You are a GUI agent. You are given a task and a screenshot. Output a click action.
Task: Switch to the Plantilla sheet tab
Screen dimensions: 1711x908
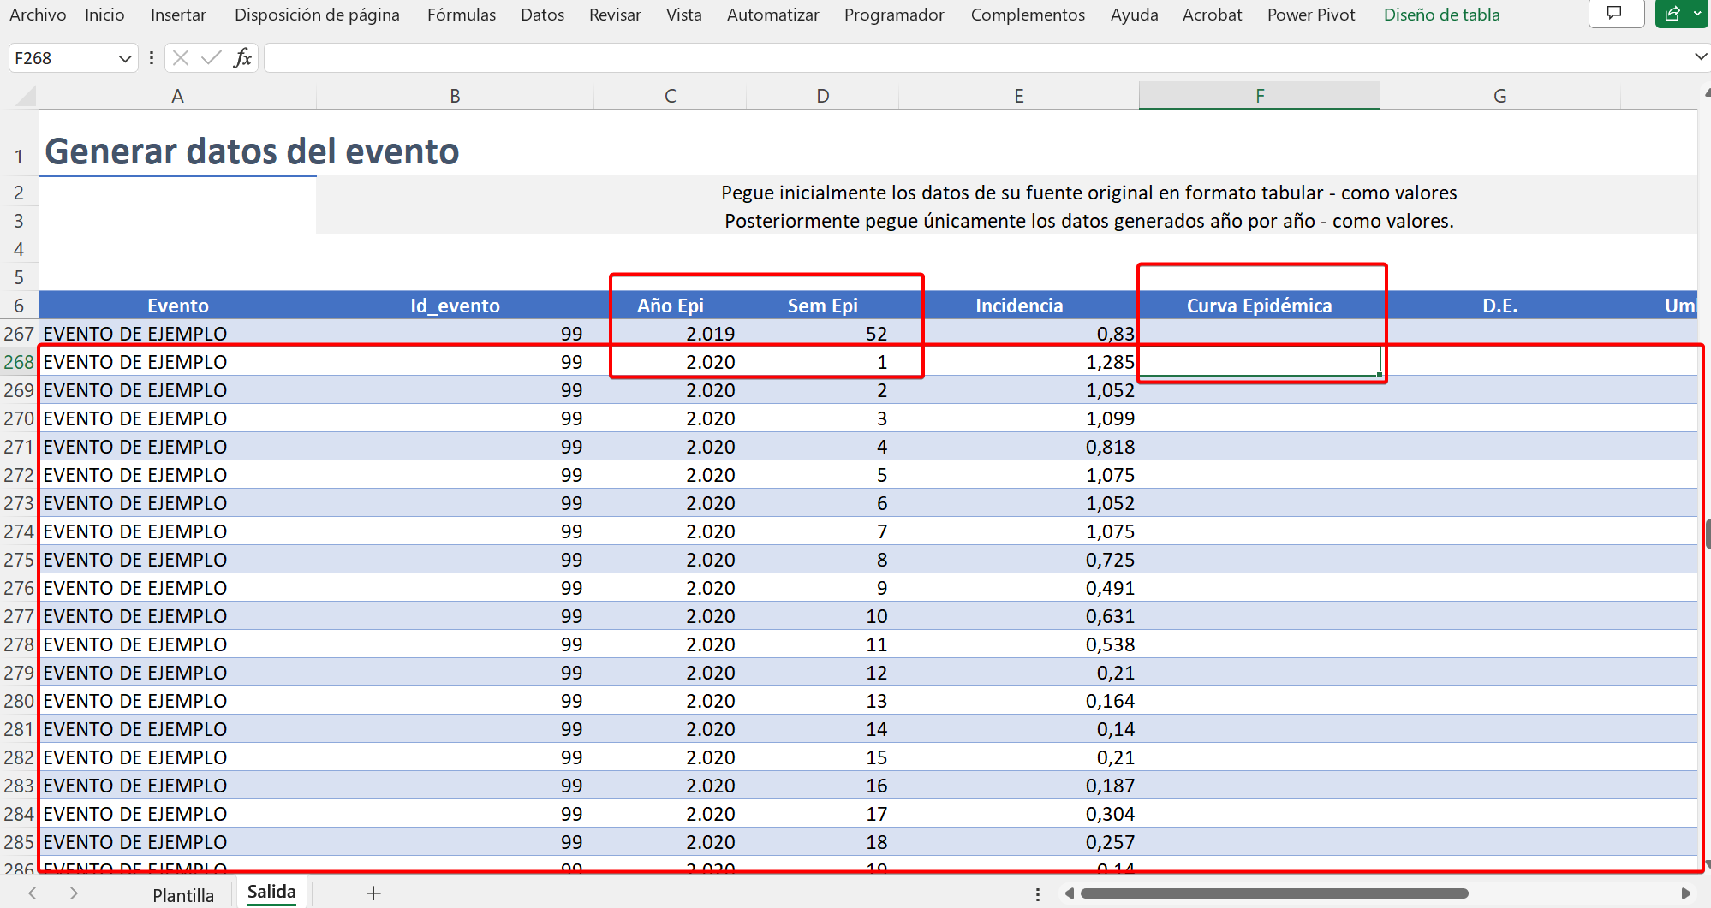click(x=183, y=895)
